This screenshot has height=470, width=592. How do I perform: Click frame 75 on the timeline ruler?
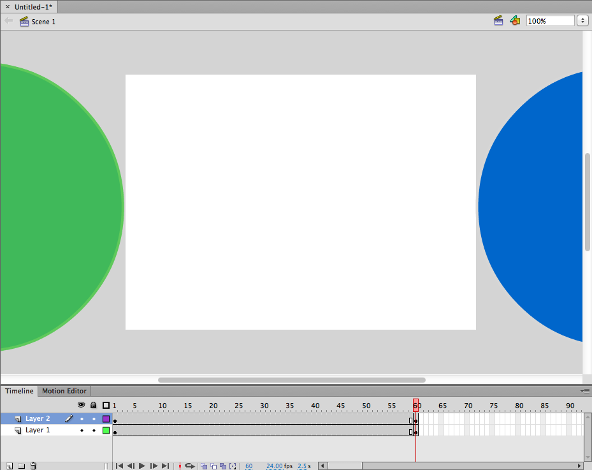[493, 406]
